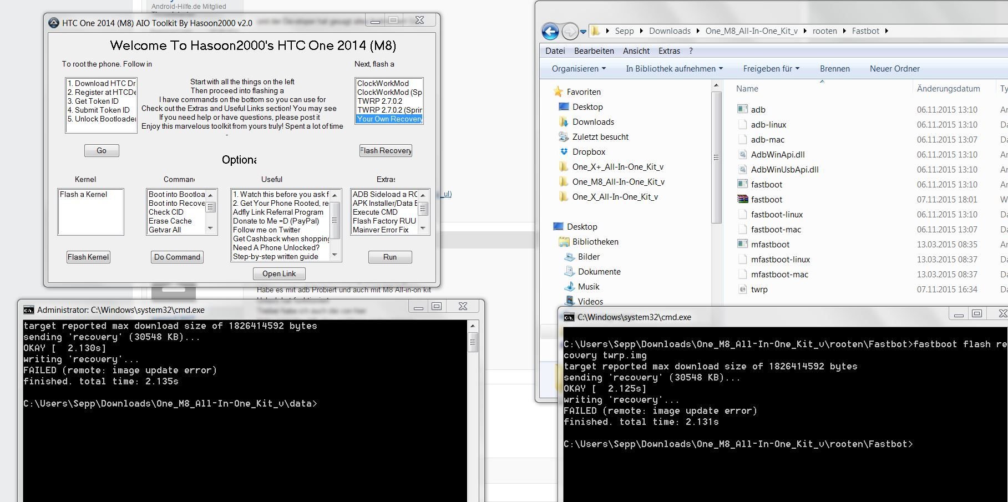This screenshot has width=1008, height=502.
Task: Click the Flash Recovery button
Action: 386,150
